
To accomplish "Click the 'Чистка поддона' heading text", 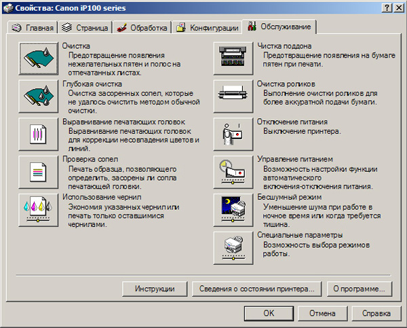I will click(284, 46).
